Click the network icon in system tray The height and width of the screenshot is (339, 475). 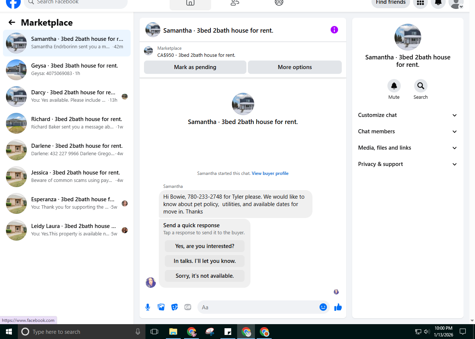coord(418,332)
